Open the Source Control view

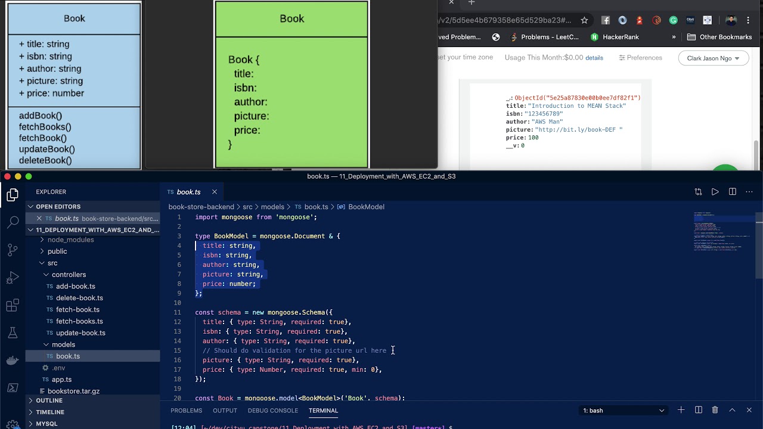13,250
